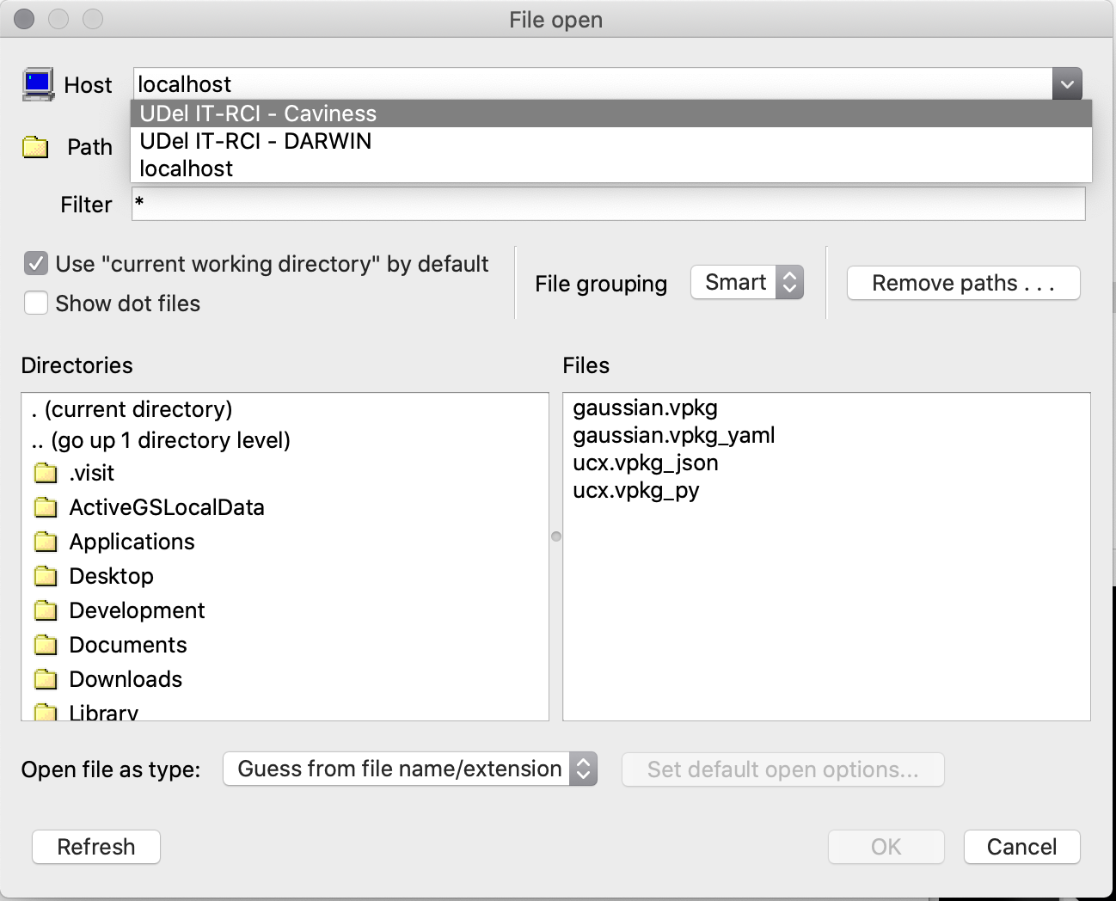
Task: Select the gaussian.vpkg_yaml file
Action: (673, 435)
